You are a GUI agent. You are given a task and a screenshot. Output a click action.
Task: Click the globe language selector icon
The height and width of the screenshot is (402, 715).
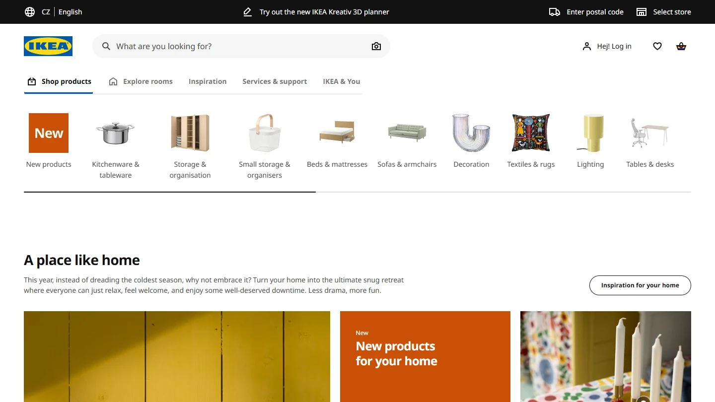pyautogui.click(x=30, y=12)
